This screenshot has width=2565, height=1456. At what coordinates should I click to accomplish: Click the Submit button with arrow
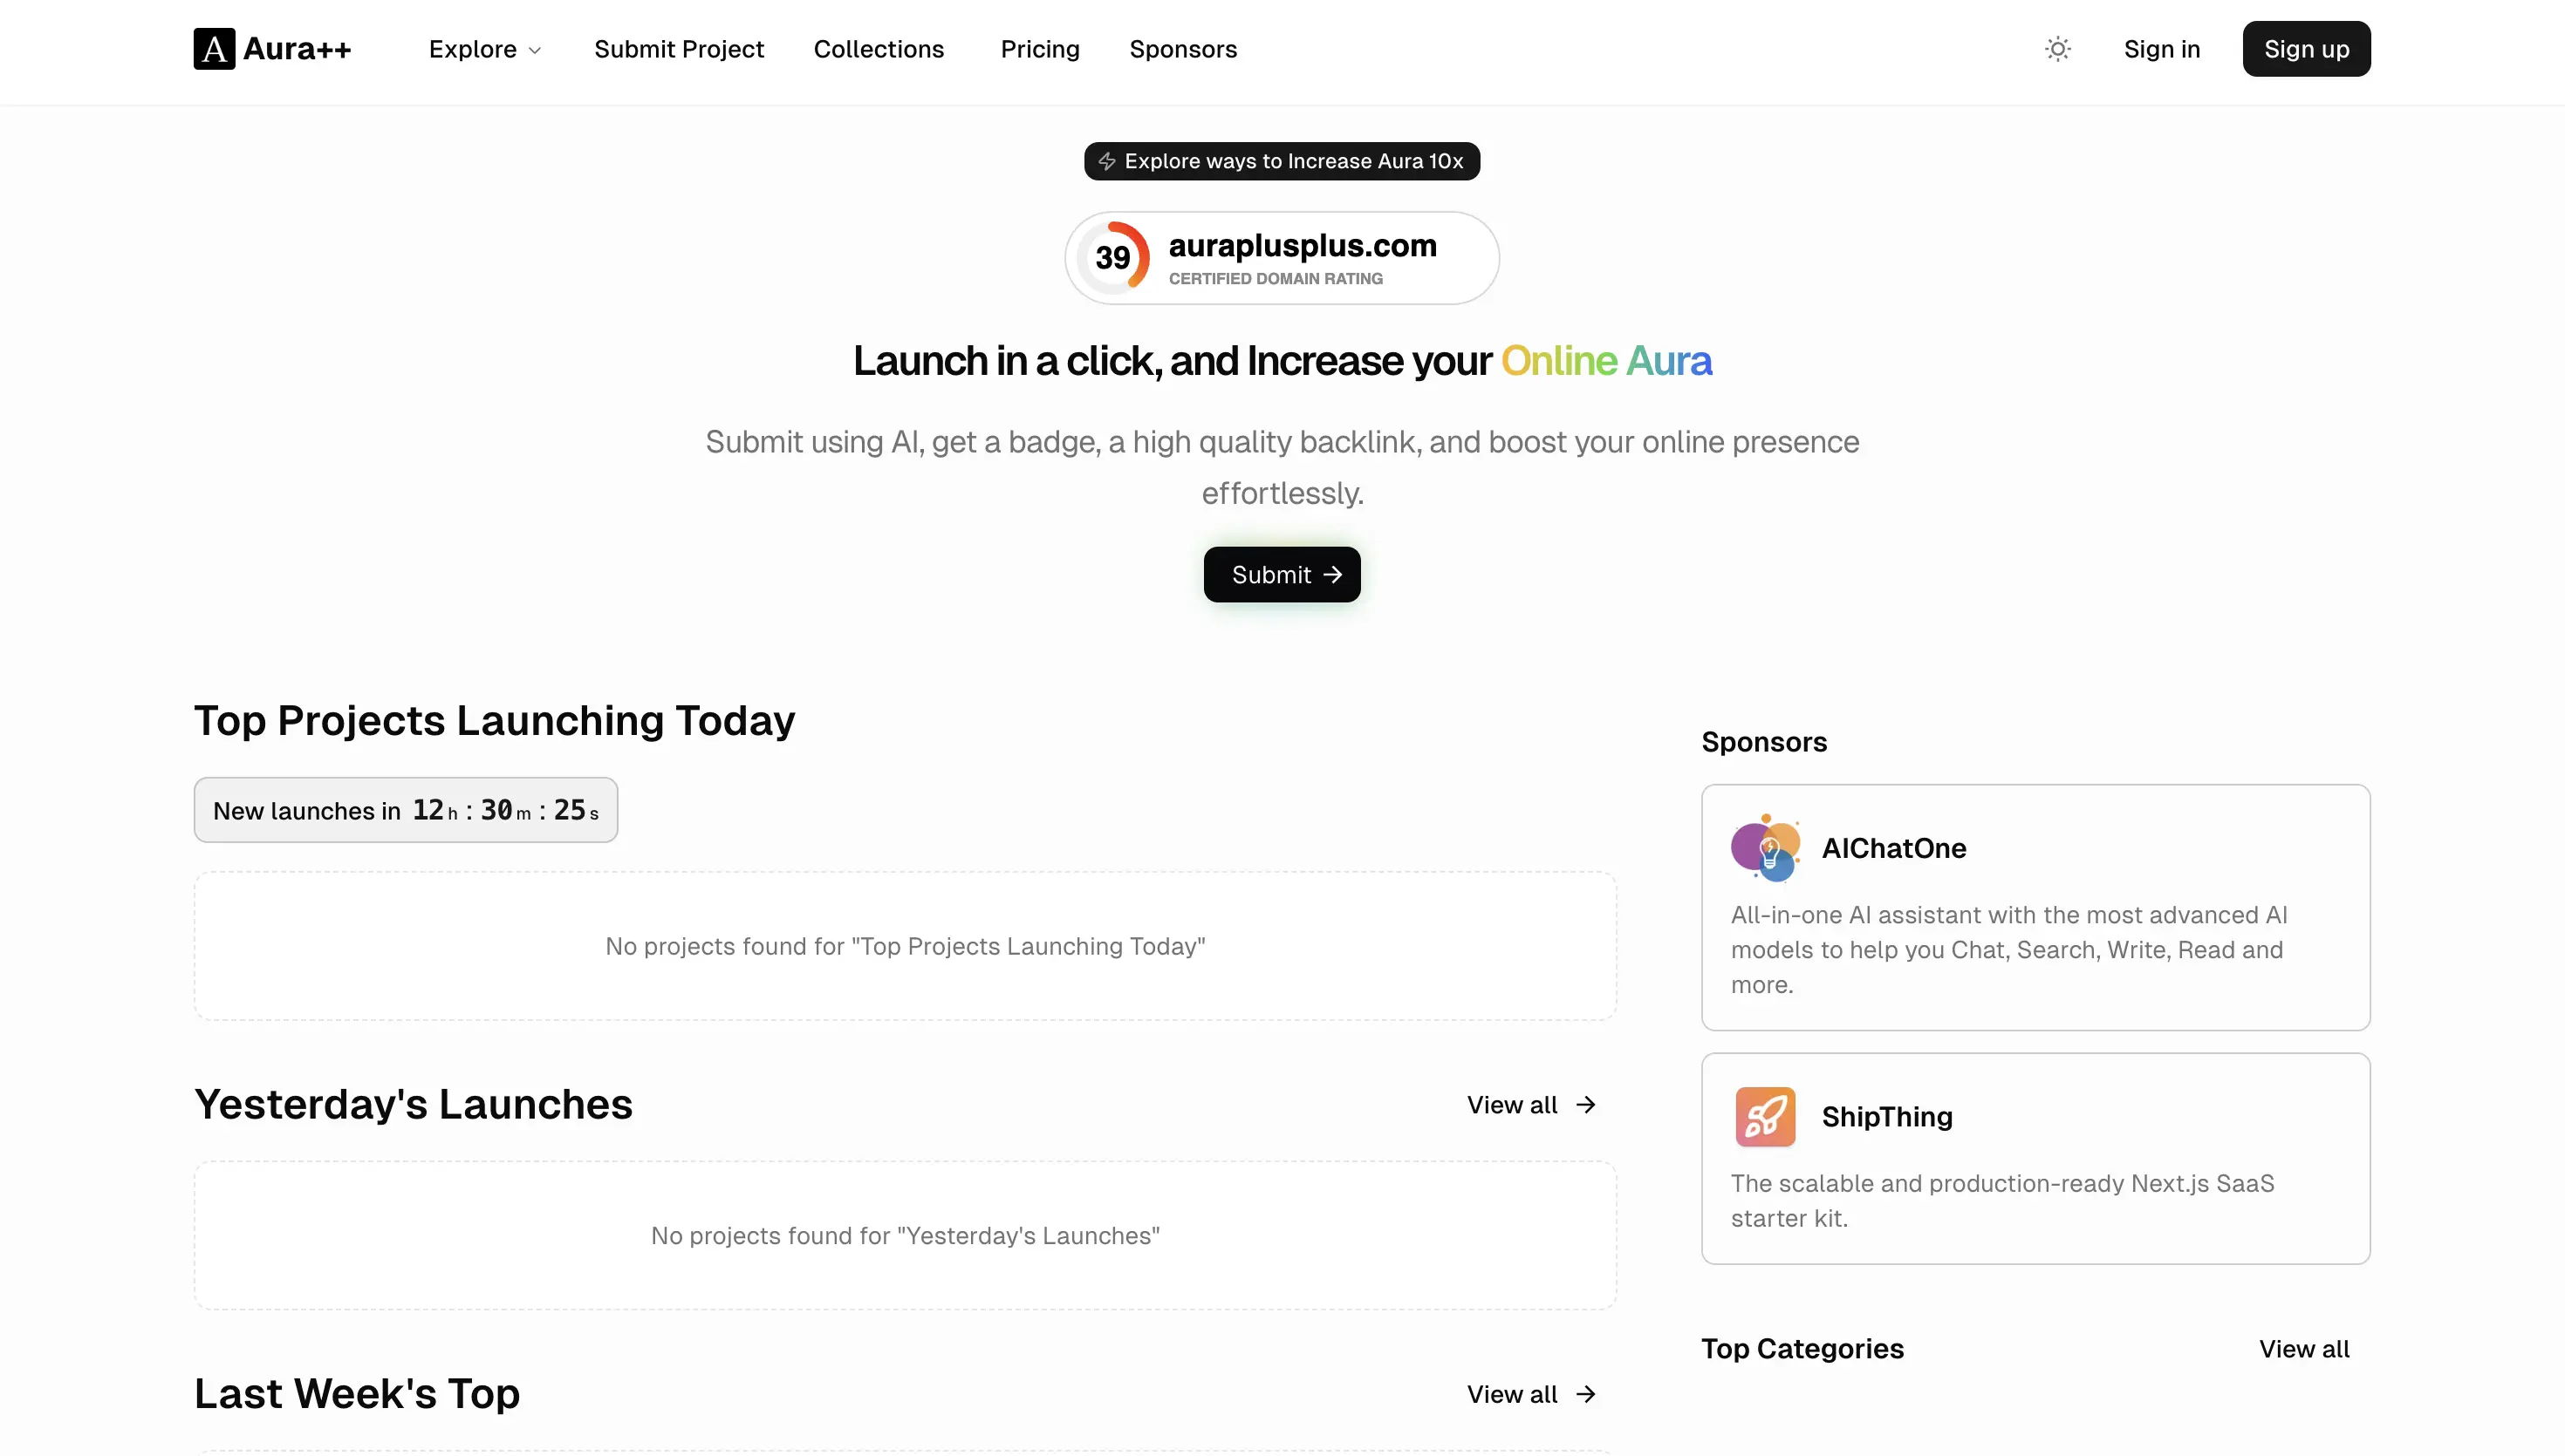1282,575
